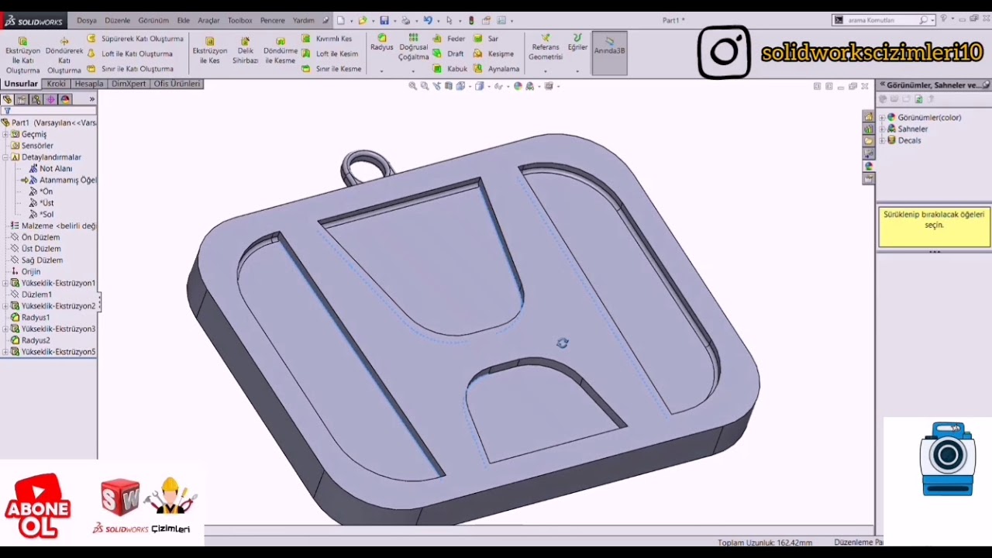Select the Radyus fillet tool

pyautogui.click(x=381, y=43)
